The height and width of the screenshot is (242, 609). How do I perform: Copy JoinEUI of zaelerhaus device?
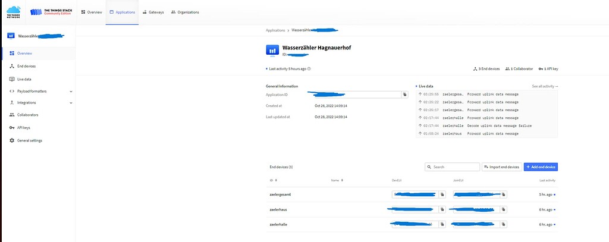pyautogui.click(x=503, y=209)
